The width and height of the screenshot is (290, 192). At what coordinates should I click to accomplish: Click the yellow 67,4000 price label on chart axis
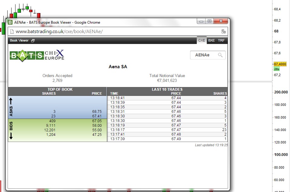click(280, 64)
